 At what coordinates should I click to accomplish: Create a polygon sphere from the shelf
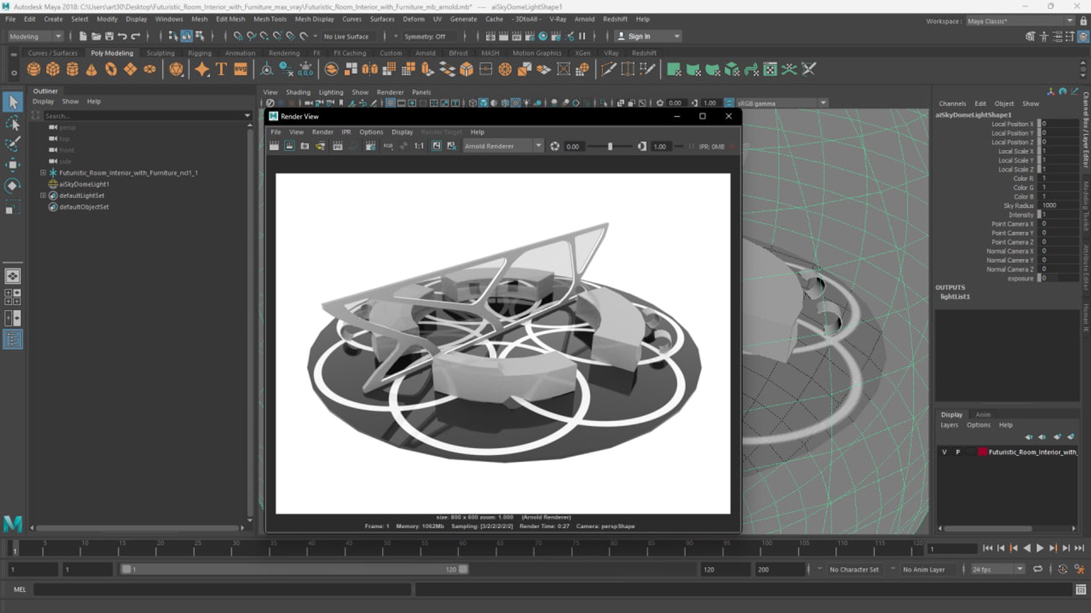pyautogui.click(x=34, y=69)
